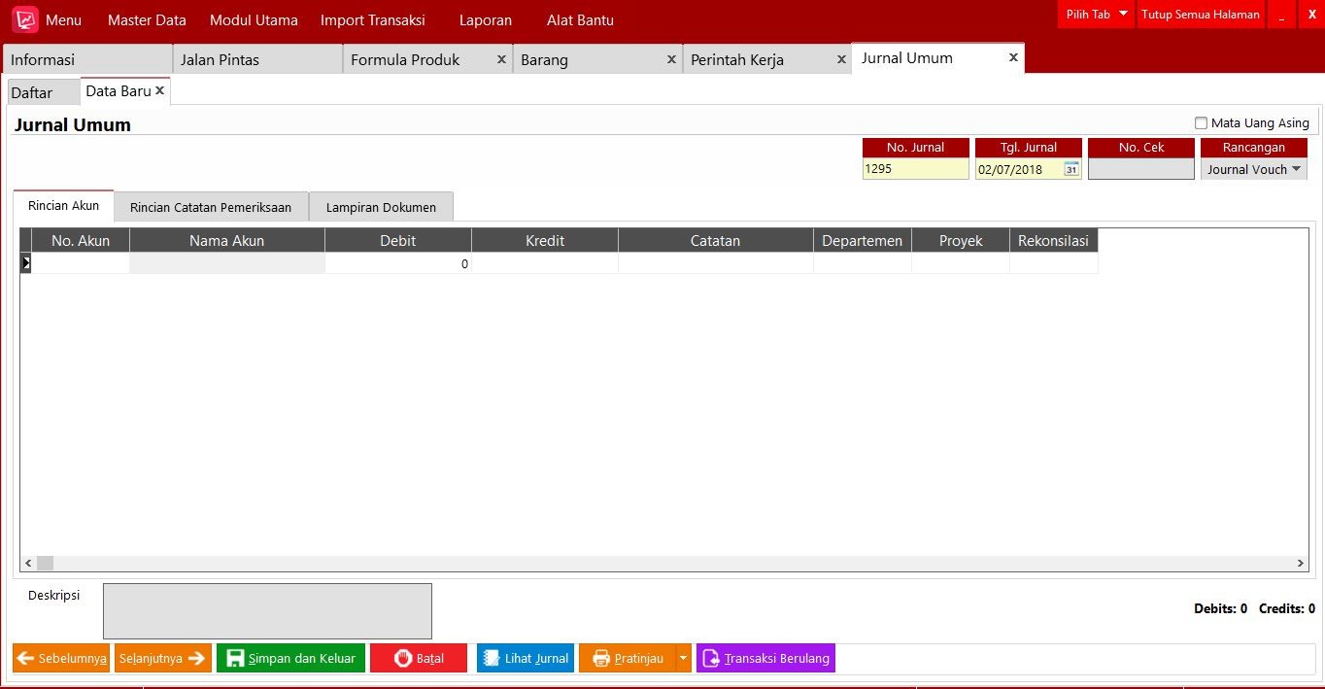Click the Pratinjau printer button
The image size is (1325, 689).
click(x=627, y=658)
